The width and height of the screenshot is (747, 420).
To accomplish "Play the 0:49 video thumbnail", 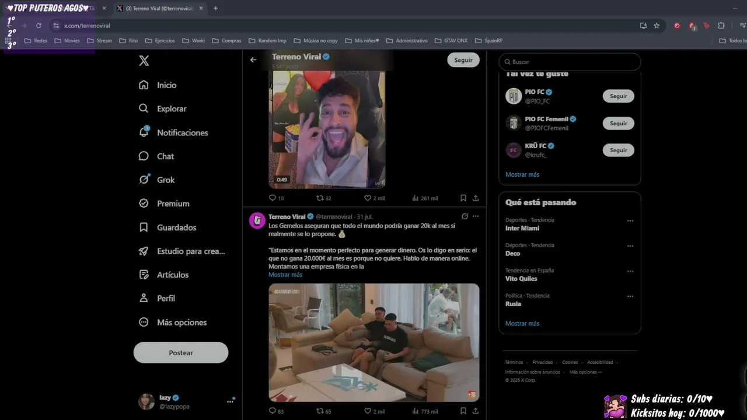I will click(x=327, y=129).
